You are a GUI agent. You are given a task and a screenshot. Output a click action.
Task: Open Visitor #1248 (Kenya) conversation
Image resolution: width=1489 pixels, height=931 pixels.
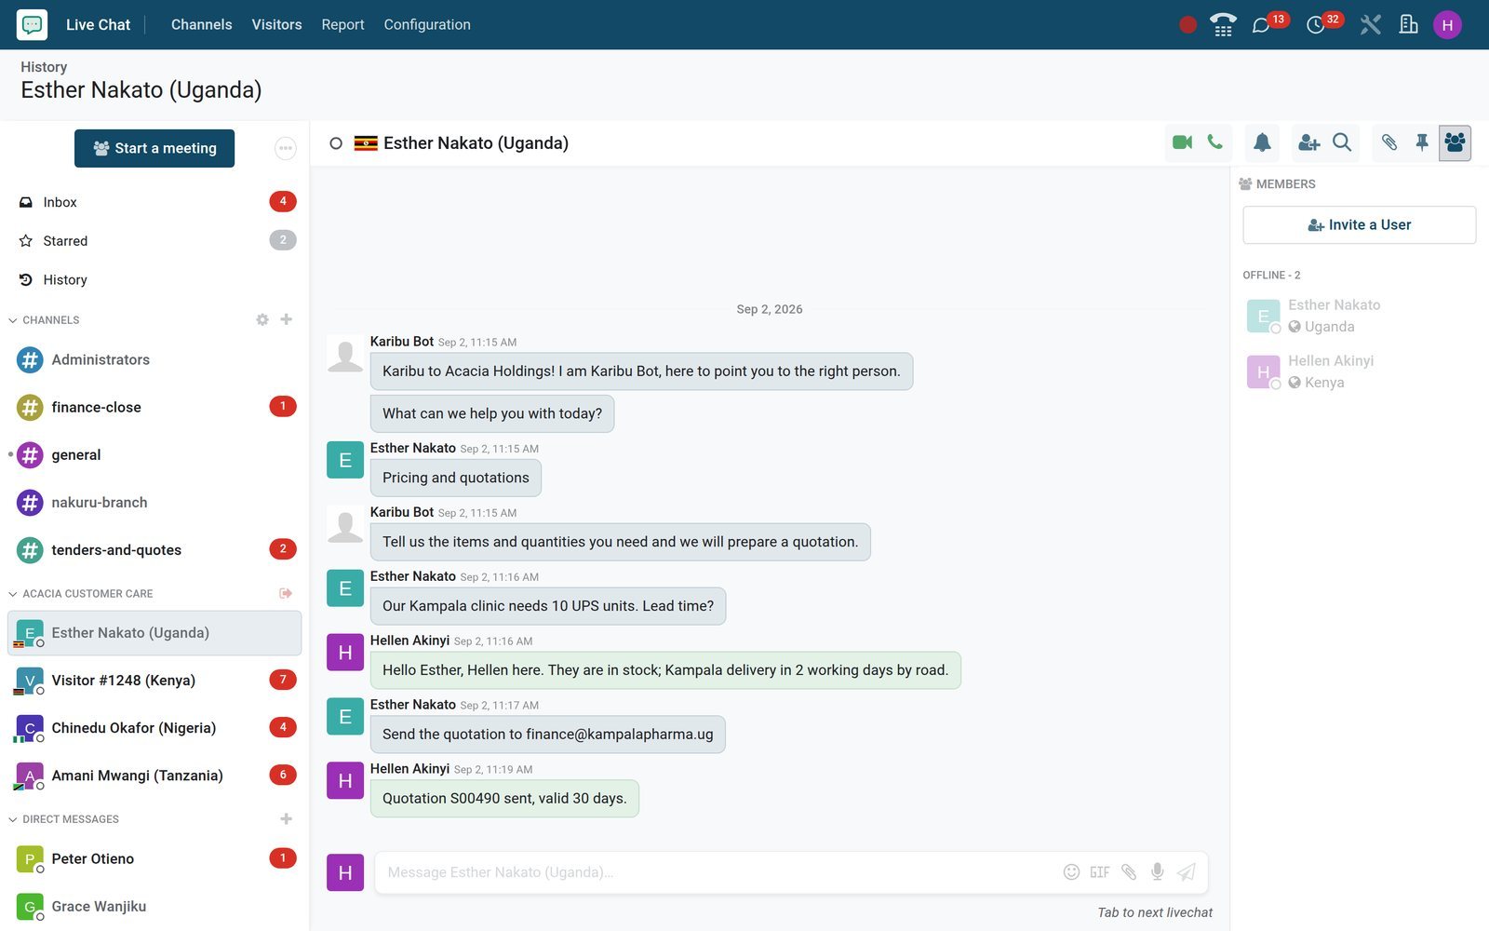point(154,680)
